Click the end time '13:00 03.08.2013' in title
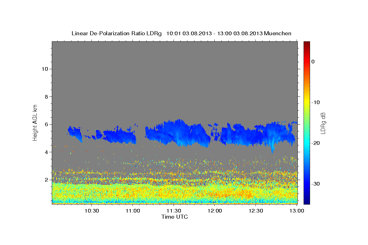This screenshot has height=245, width=368. point(240,33)
